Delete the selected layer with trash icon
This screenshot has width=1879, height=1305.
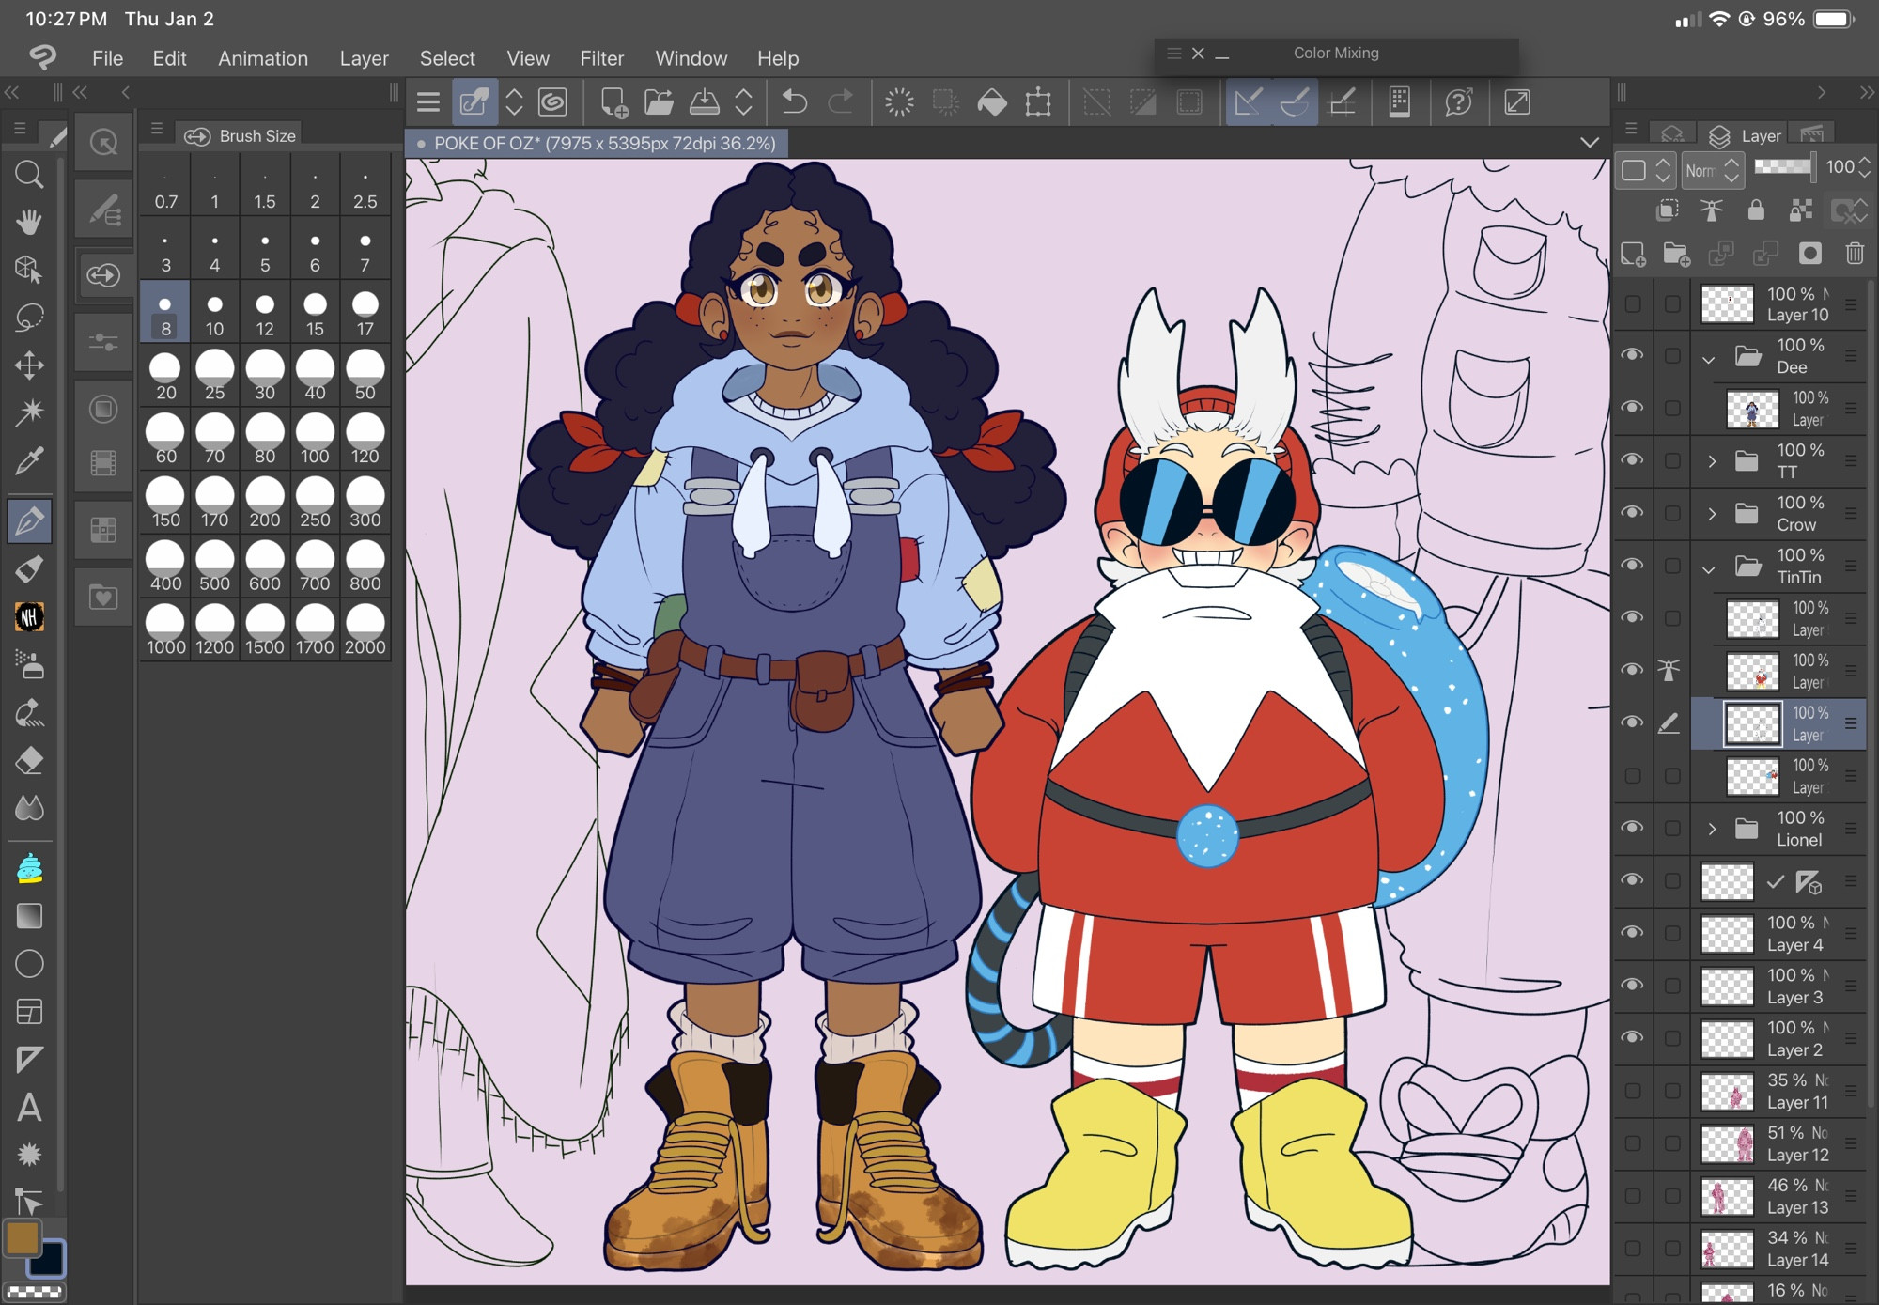1855,254
